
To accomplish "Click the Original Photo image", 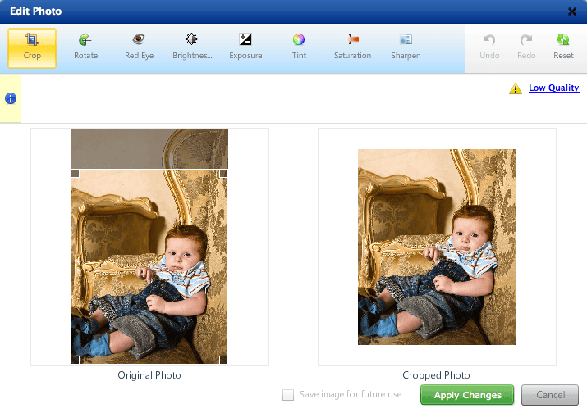I will (149, 247).
